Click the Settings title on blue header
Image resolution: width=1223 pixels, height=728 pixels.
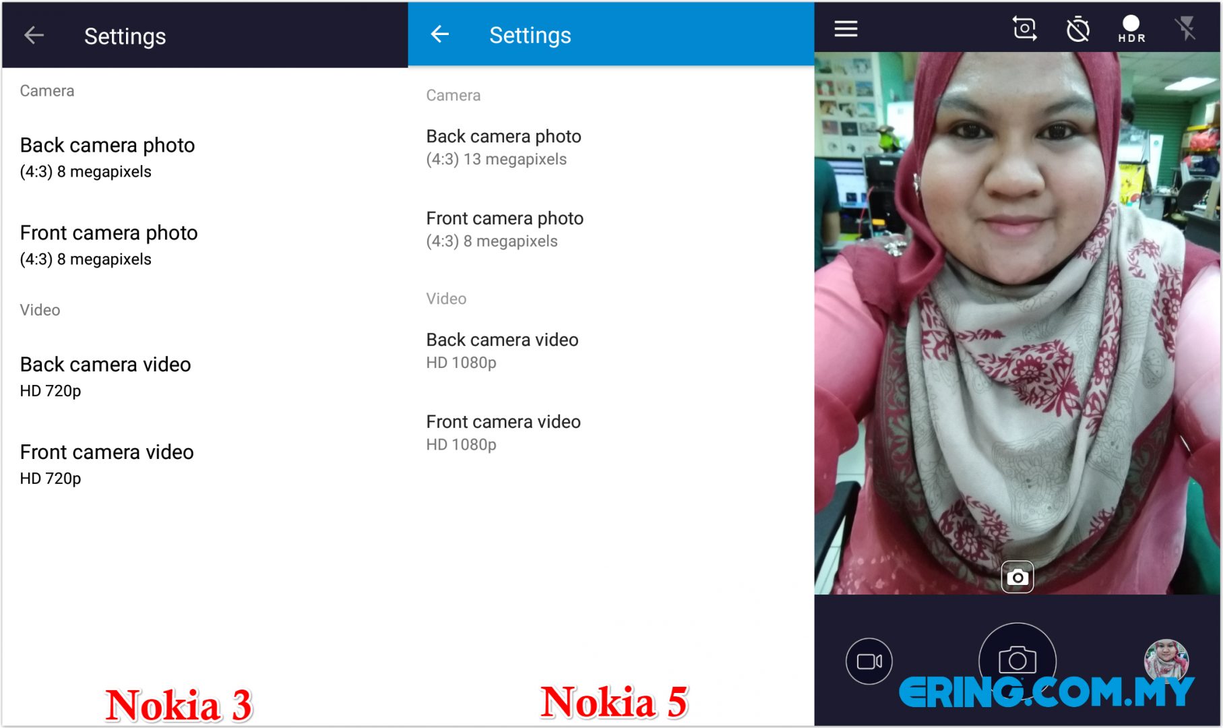click(530, 35)
